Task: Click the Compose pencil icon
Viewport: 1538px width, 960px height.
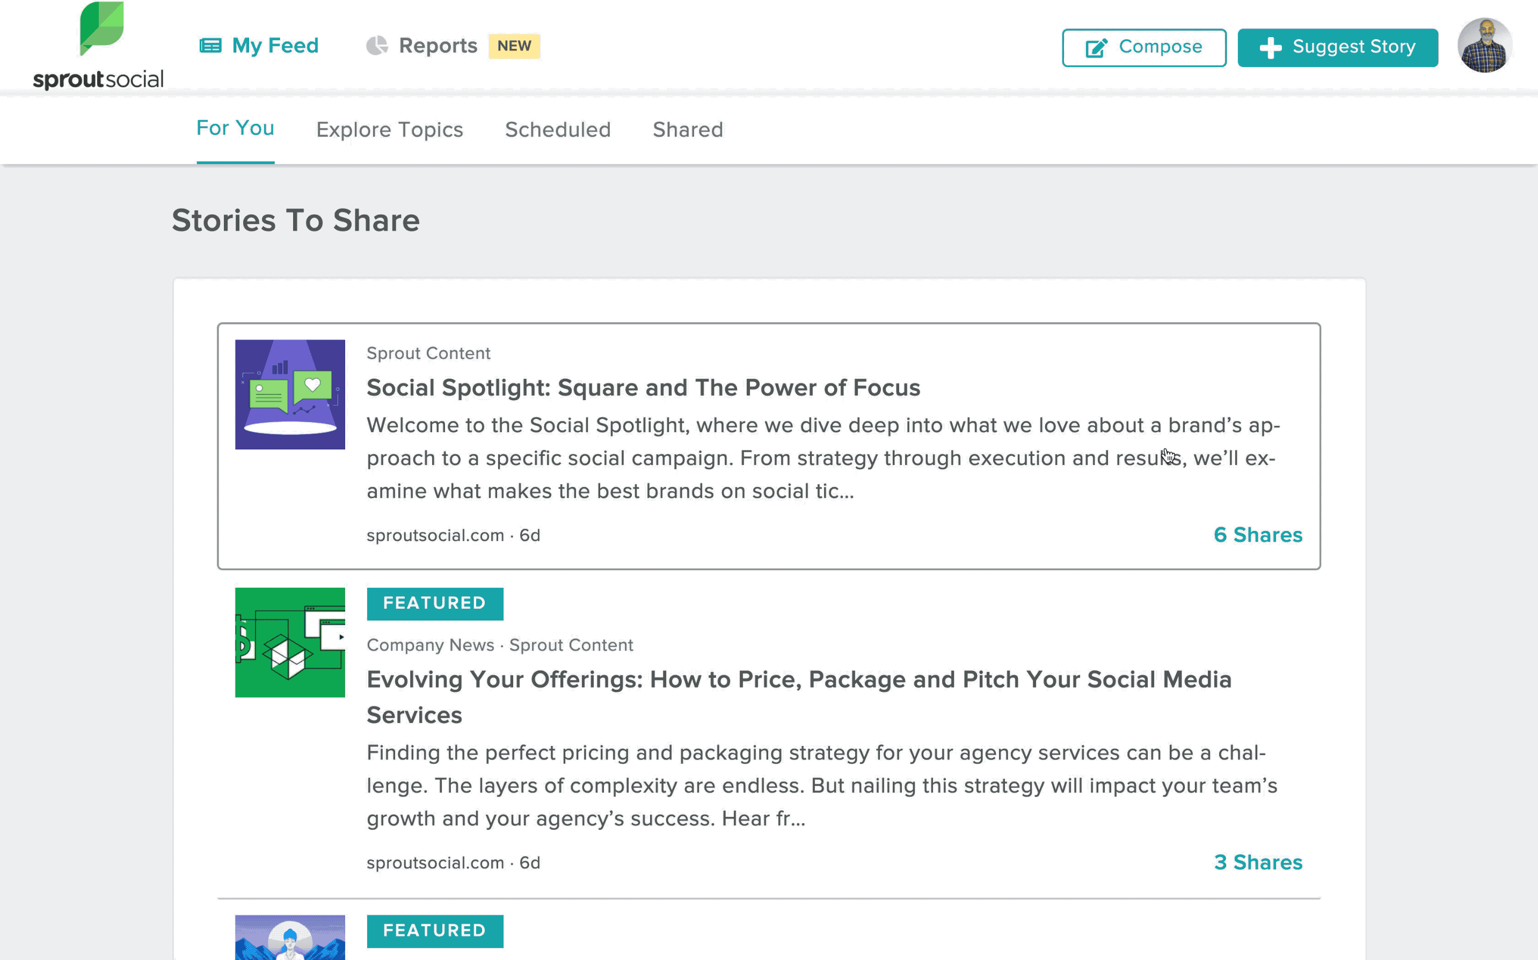Action: [1096, 48]
